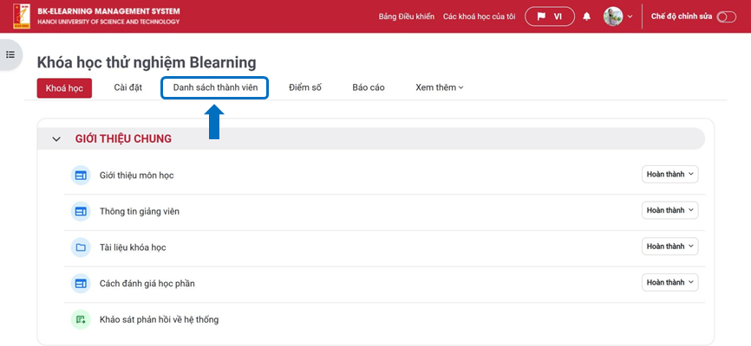Open the Danh sách thành viên tab
This screenshot has height=346, width=751.
[x=215, y=87]
